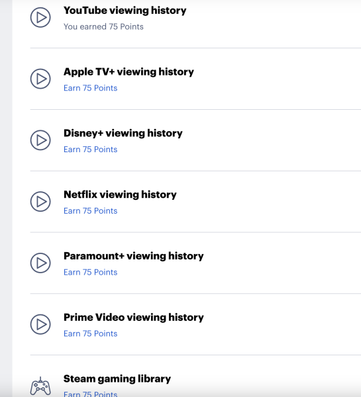Screen dimensions: 361x397
Task: Click You earned 75 Points text
Action: tap(103, 26)
